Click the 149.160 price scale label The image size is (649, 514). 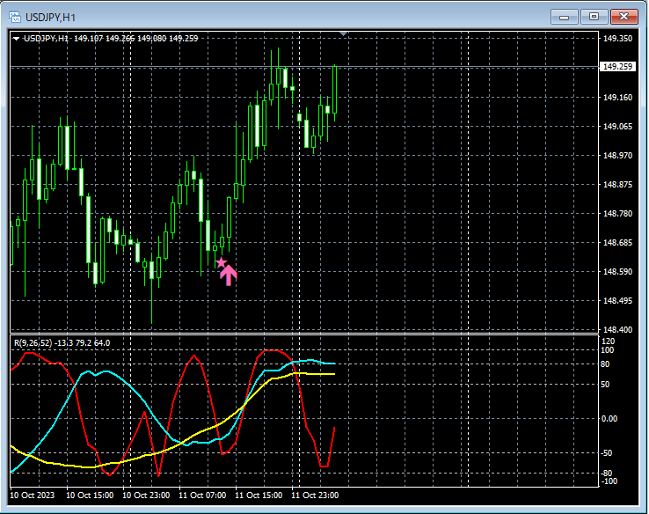tap(617, 98)
